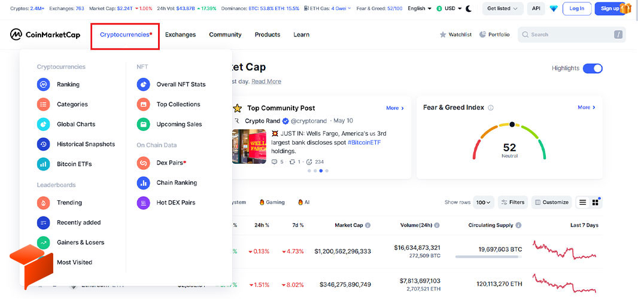Switch to grid view icon

pyautogui.click(x=596, y=202)
